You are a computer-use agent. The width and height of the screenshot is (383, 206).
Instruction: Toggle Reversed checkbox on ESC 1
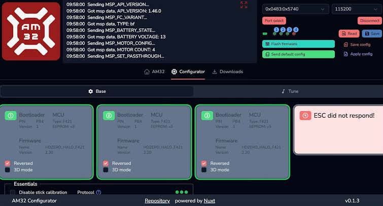[8, 163]
